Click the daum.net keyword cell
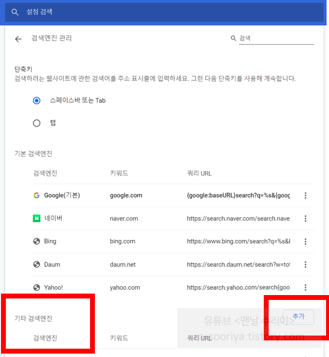Viewport: 329px width, 357px height. (x=123, y=264)
